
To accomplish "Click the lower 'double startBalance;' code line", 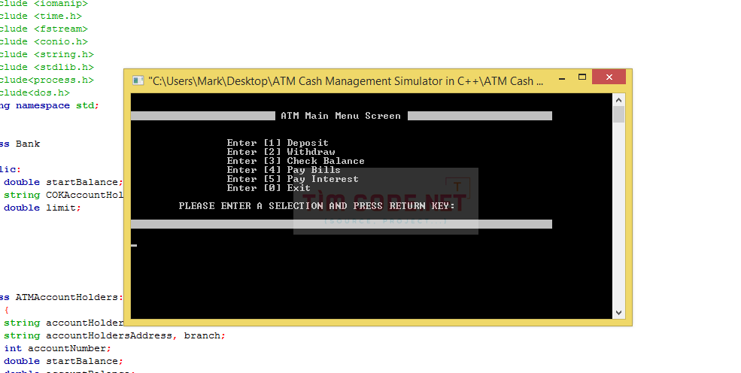I will [x=63, y=361].
